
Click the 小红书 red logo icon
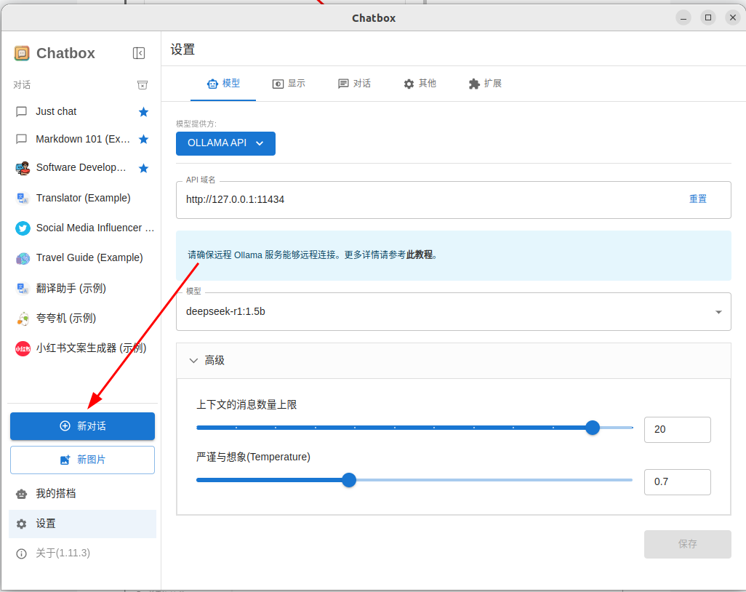[23, 348]
